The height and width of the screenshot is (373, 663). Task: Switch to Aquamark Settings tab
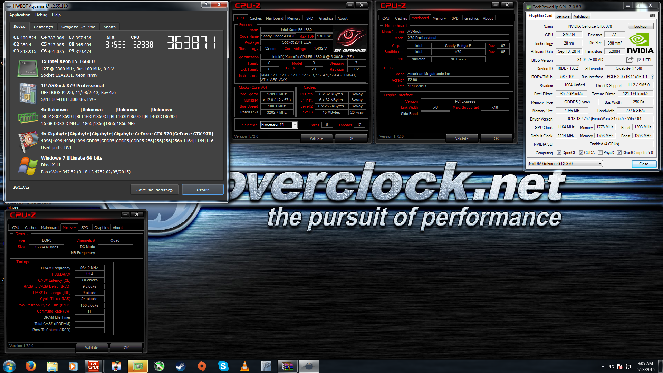tap(44, 27)
